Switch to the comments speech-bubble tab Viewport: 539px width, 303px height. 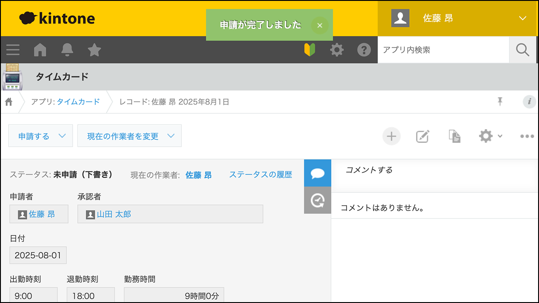pos(318,173)
